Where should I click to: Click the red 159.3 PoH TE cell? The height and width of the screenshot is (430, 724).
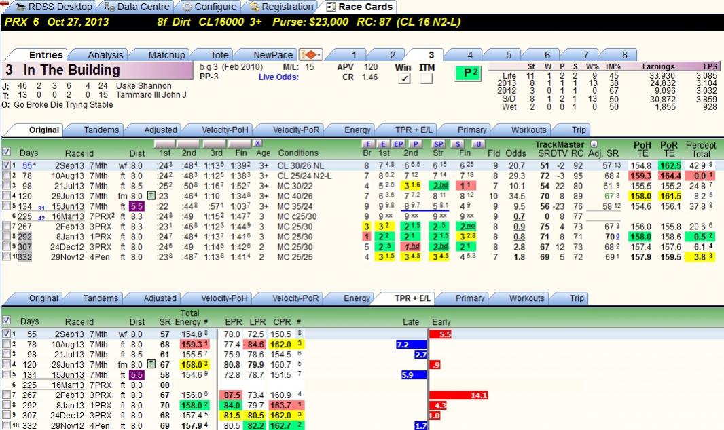[640, 176]
